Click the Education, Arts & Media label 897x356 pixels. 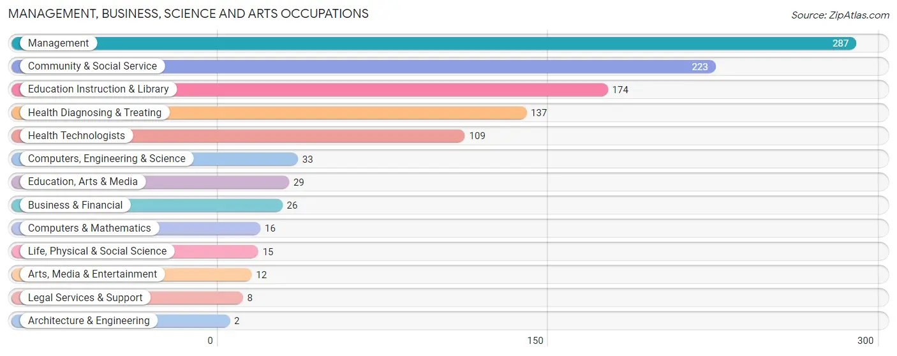[83, 182]
